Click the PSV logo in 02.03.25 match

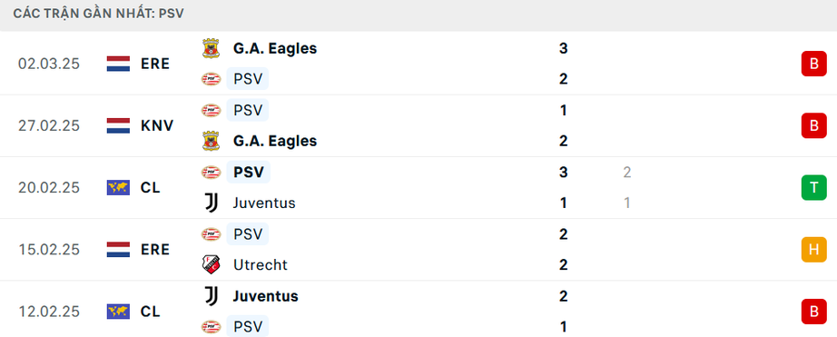[211, 79]
